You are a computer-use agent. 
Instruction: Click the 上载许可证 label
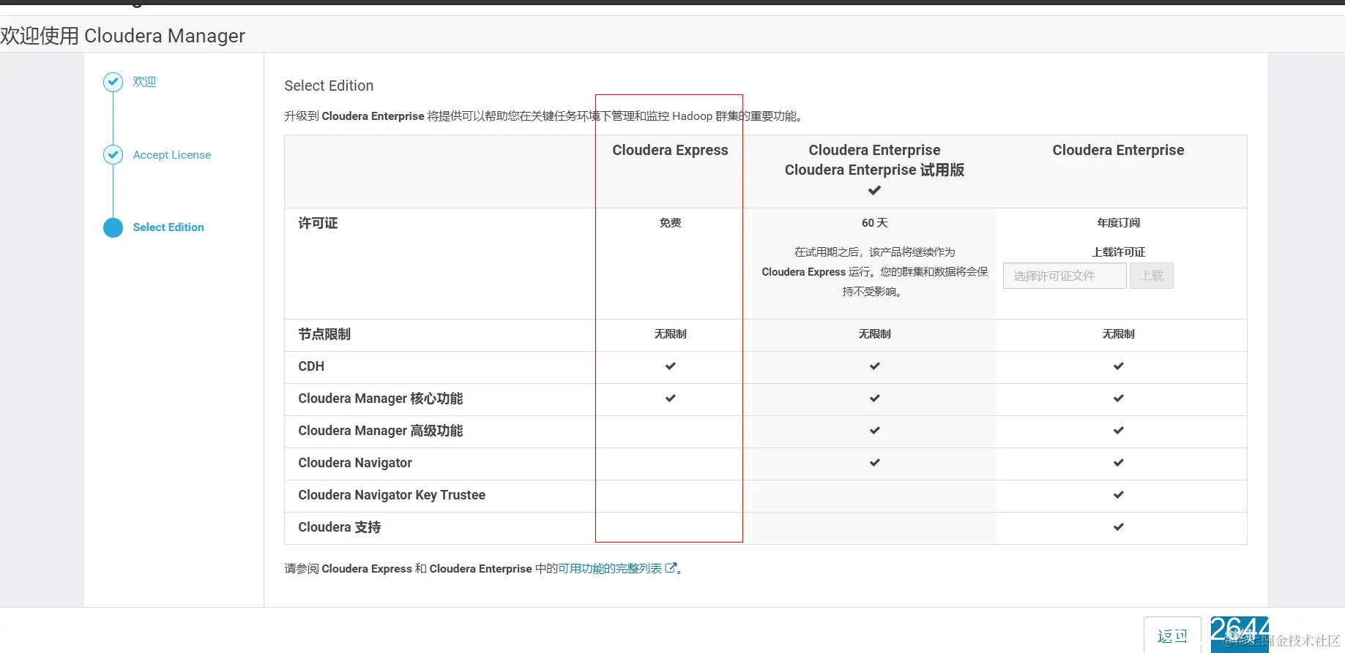1118,252
